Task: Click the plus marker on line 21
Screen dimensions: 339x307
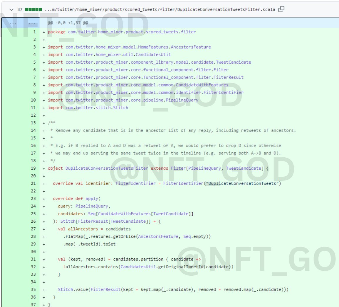Action: [44, 183]
